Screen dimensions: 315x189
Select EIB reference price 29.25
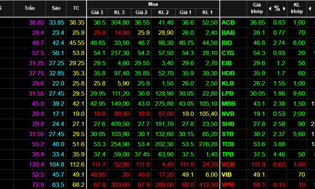point(77,63)
